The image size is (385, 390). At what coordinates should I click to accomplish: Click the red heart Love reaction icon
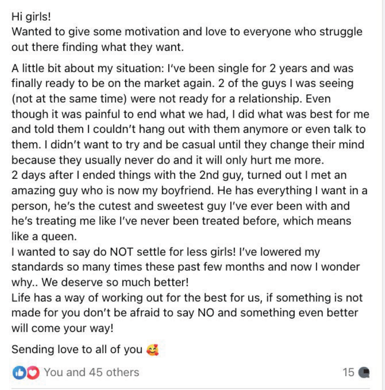coord(33,373)
